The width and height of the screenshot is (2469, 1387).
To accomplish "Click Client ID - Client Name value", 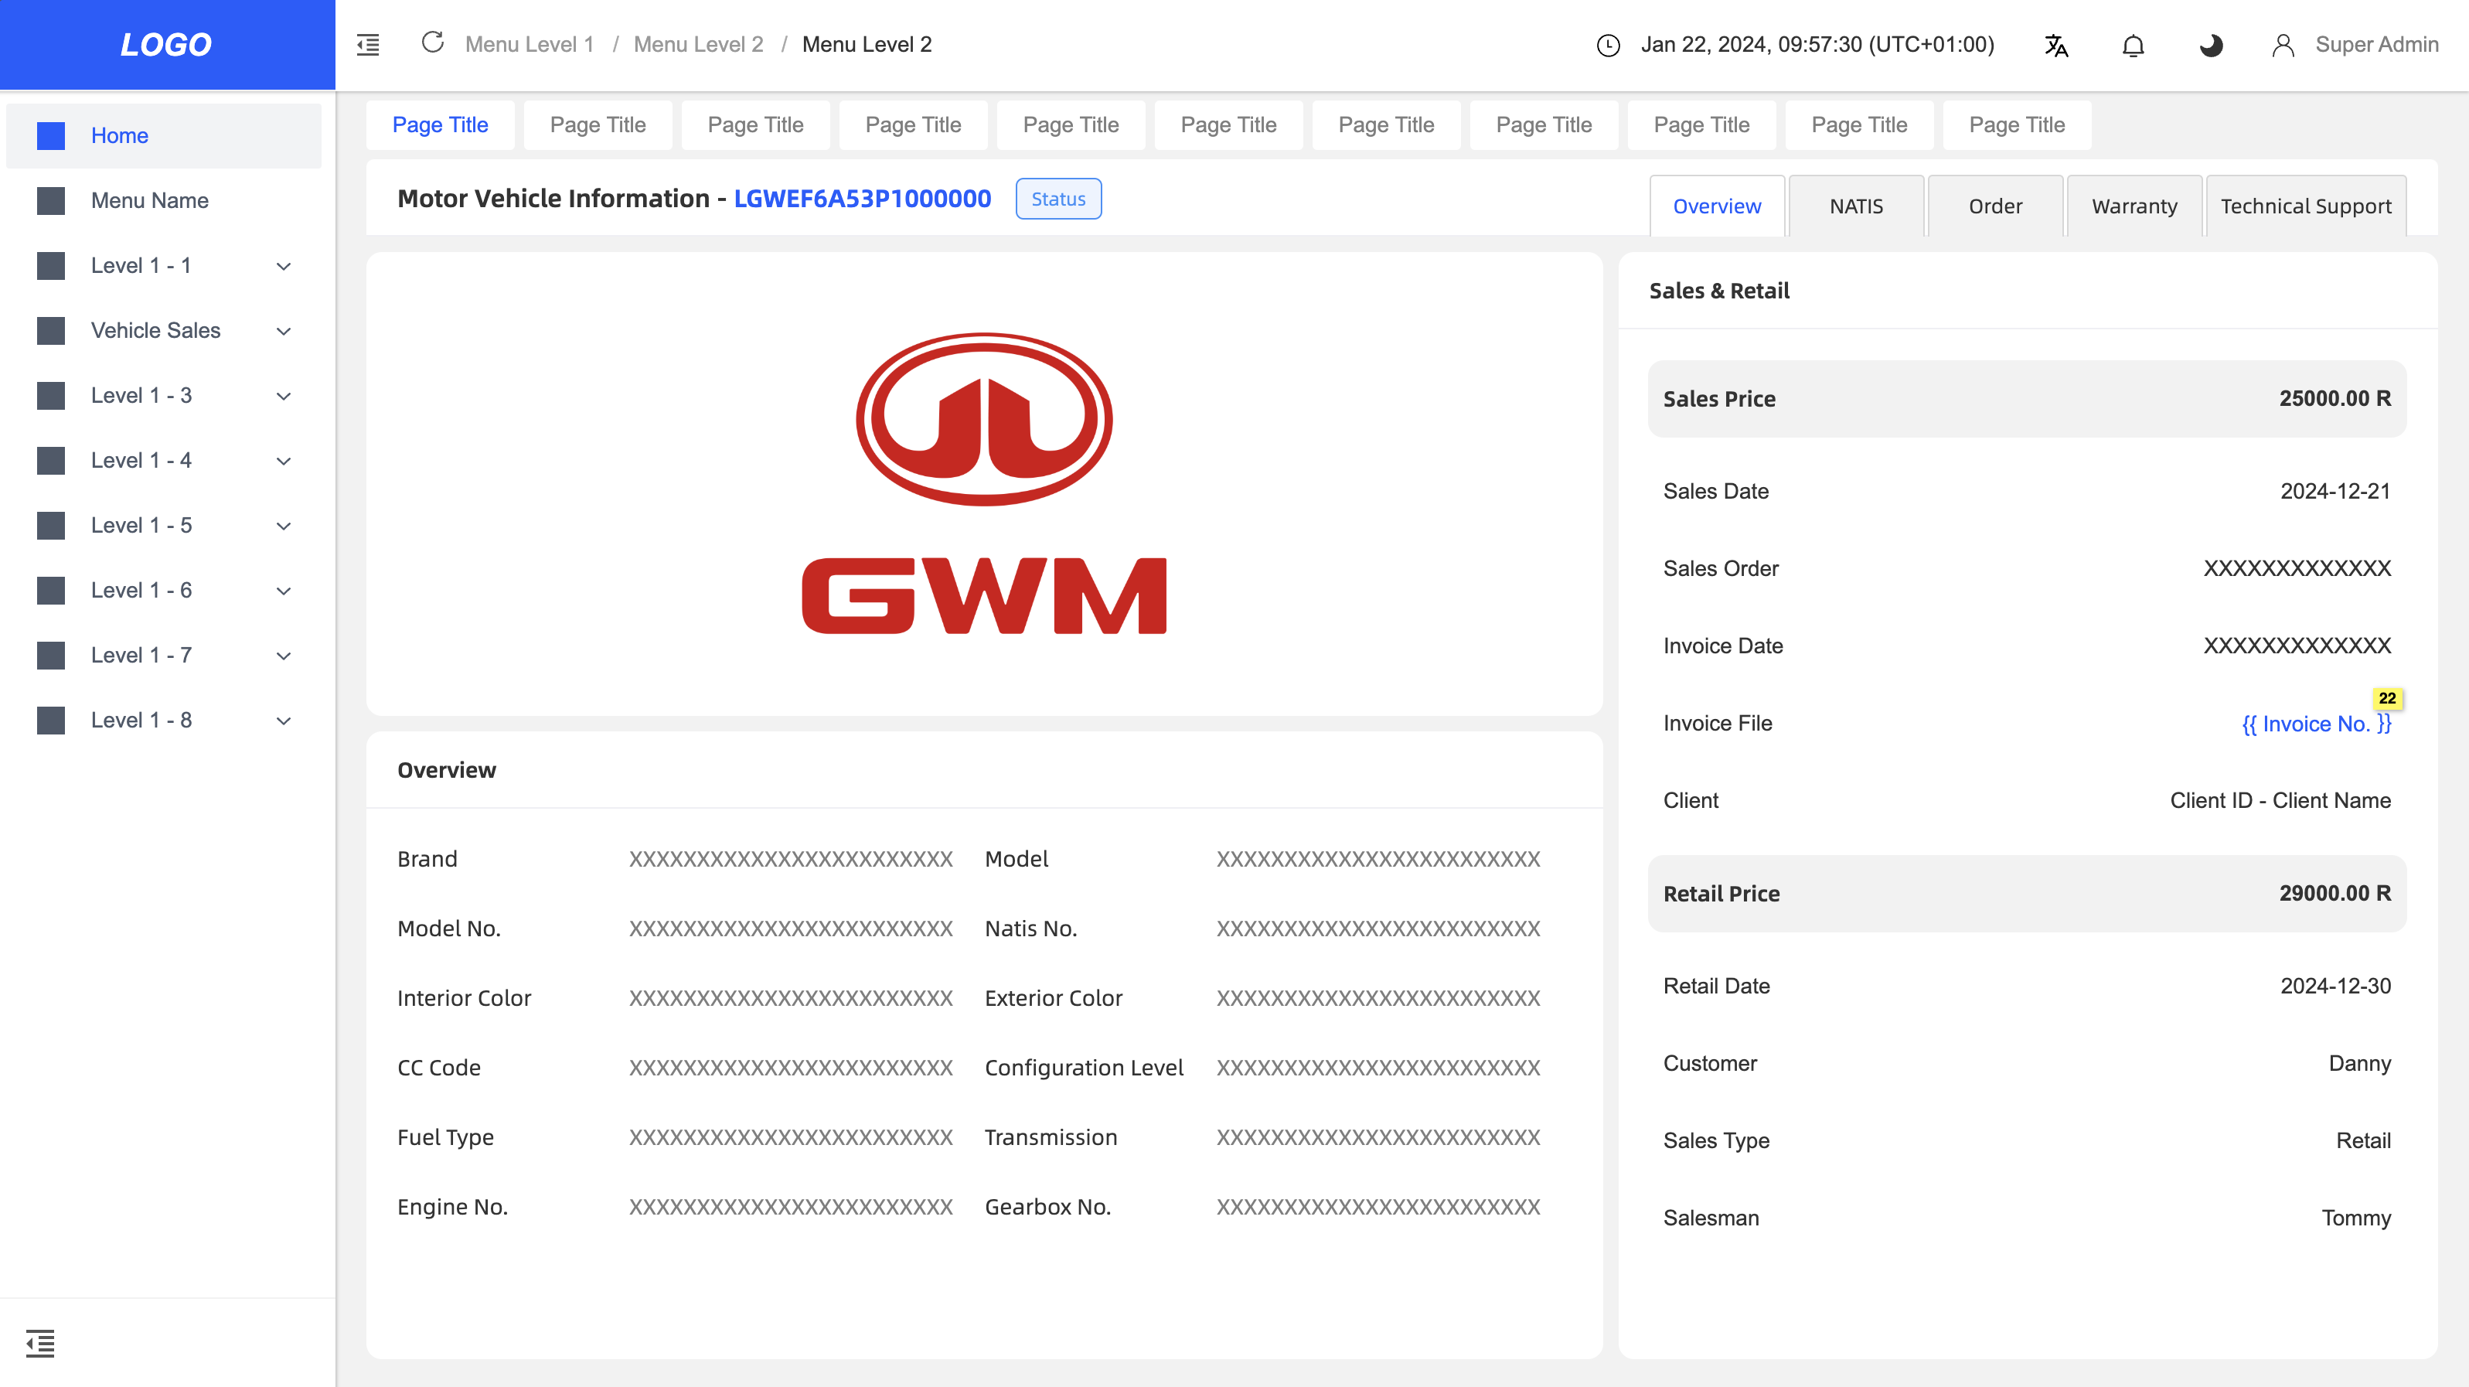I will tap(2280, 800).
